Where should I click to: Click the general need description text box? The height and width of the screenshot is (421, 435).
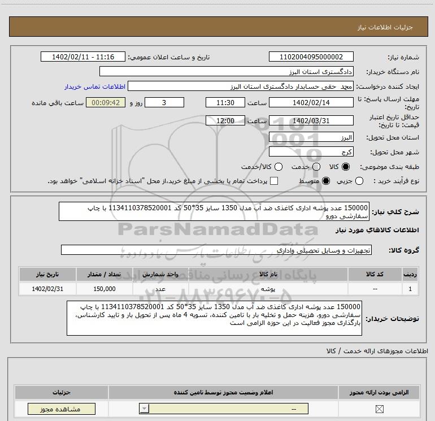[x=214, y=211]
